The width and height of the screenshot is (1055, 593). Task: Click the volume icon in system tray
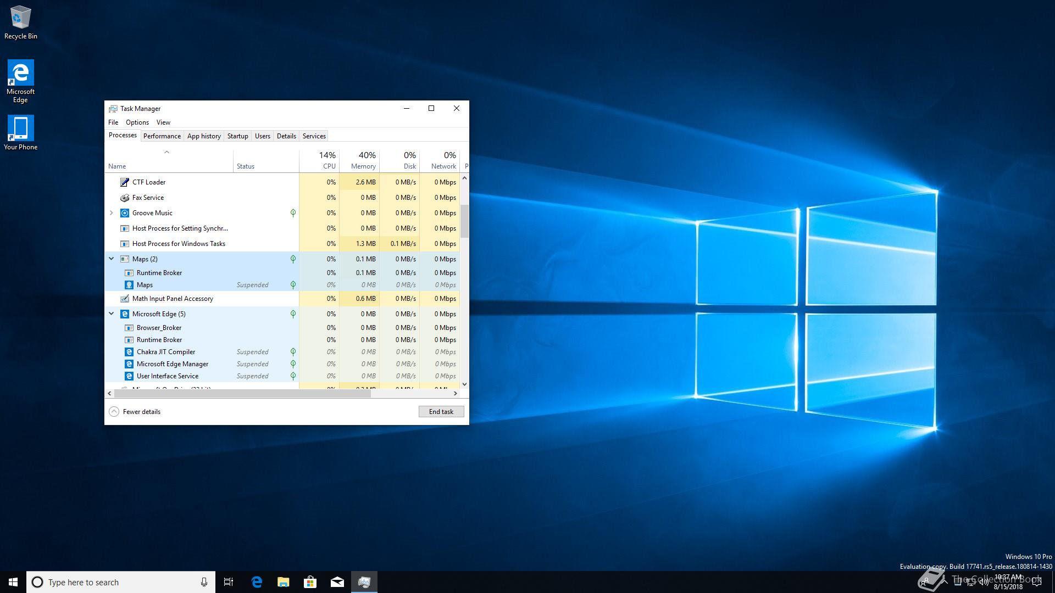(x=984, y=582)
